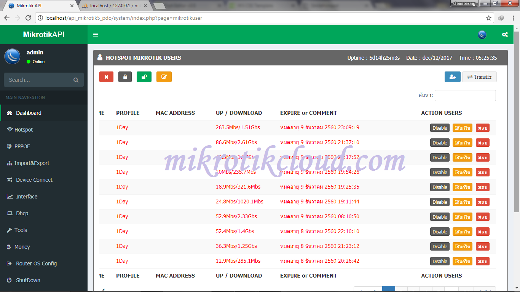The image size is (520, 292).
Task: Select the Mikrotik API browser tab
Action: click(40, 6)
